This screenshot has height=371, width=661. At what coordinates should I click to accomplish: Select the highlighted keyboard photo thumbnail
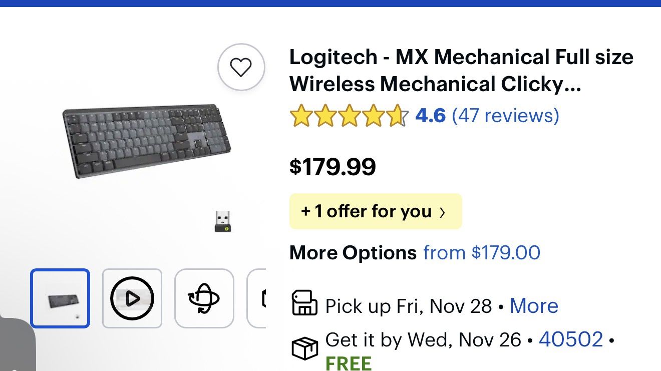tap(60, 297)
